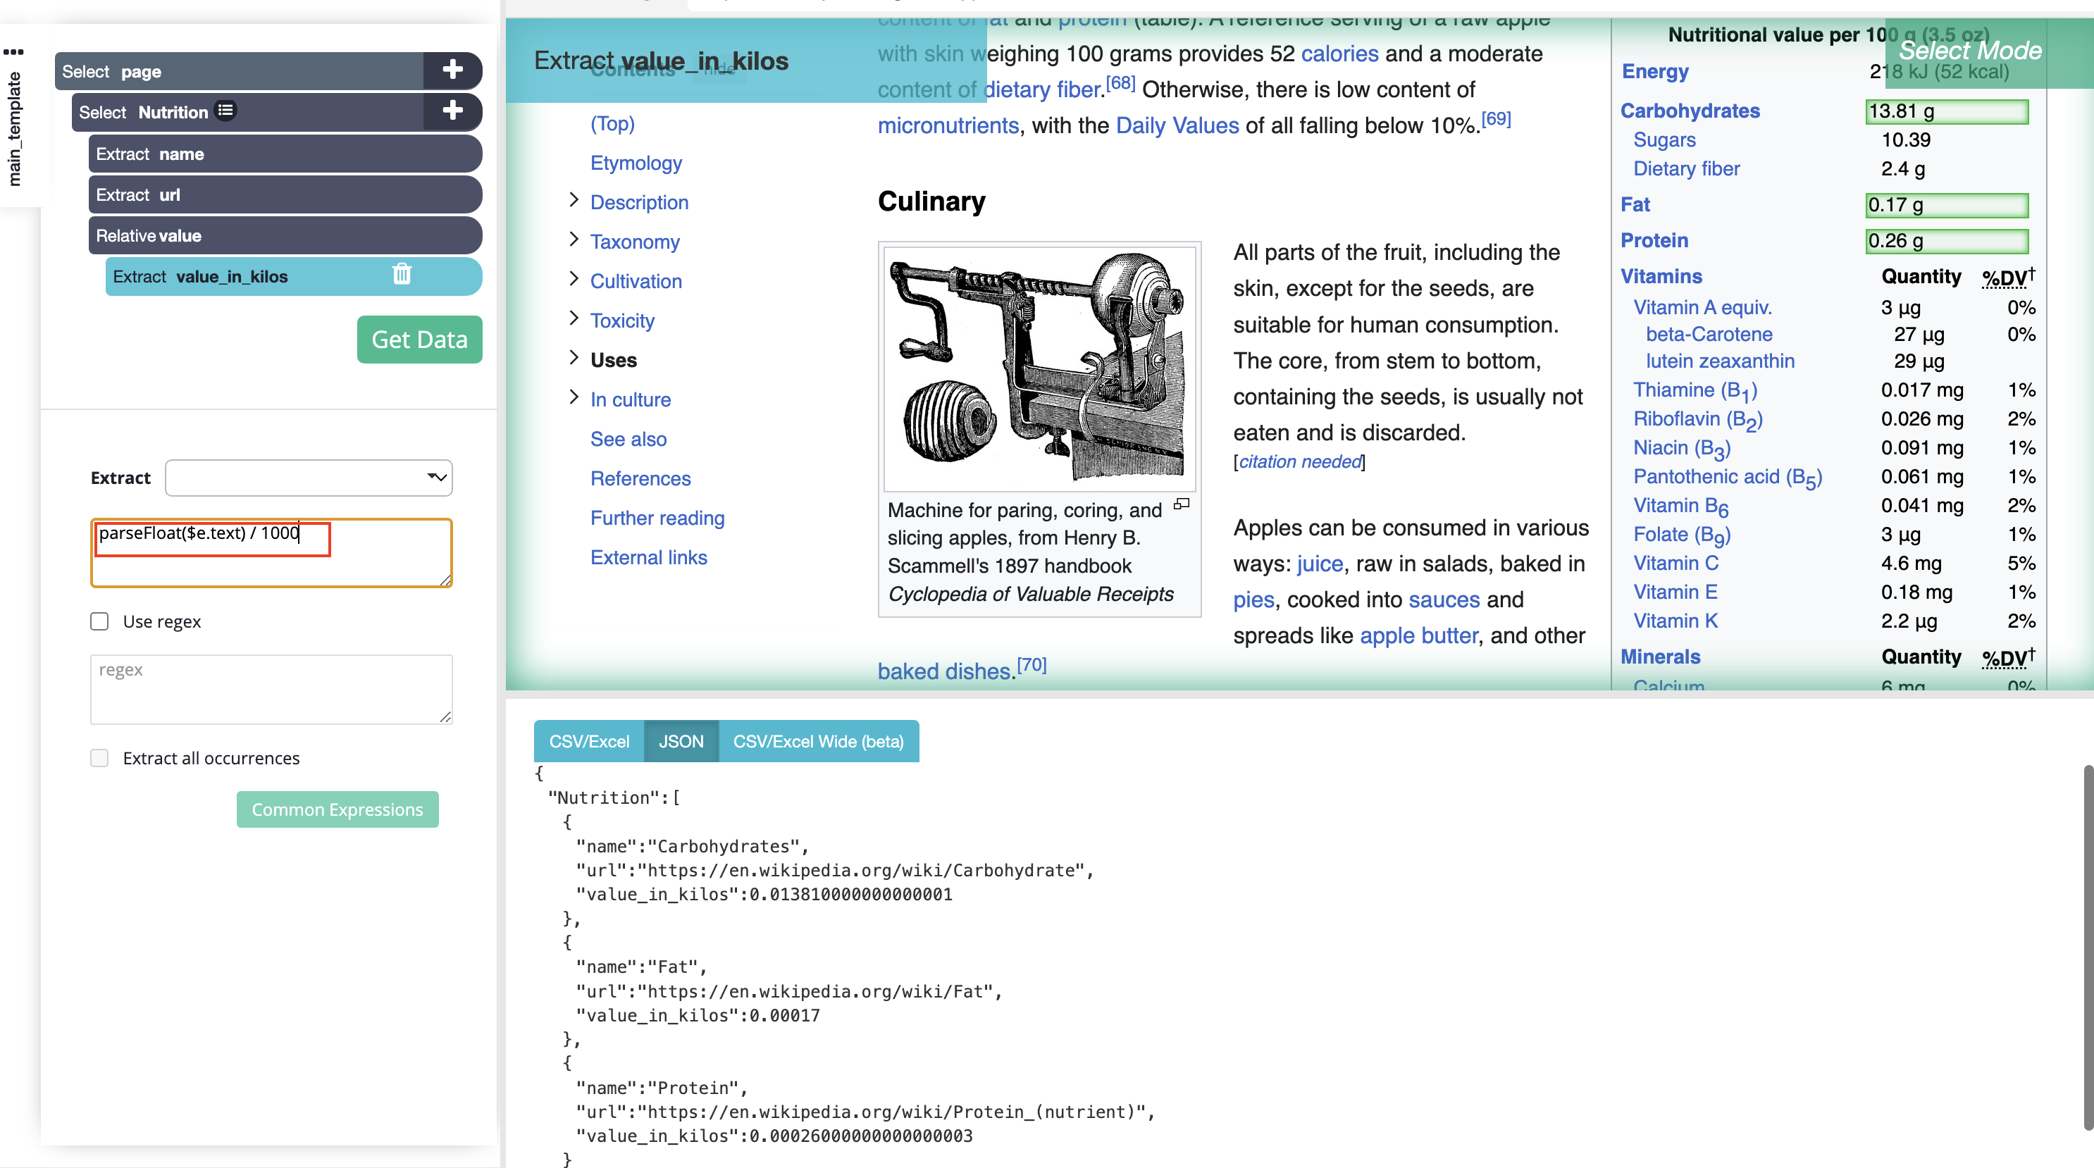Click the sauces link
This screenshot has height=1168, width=2094.
click(x=1444, y=599)
